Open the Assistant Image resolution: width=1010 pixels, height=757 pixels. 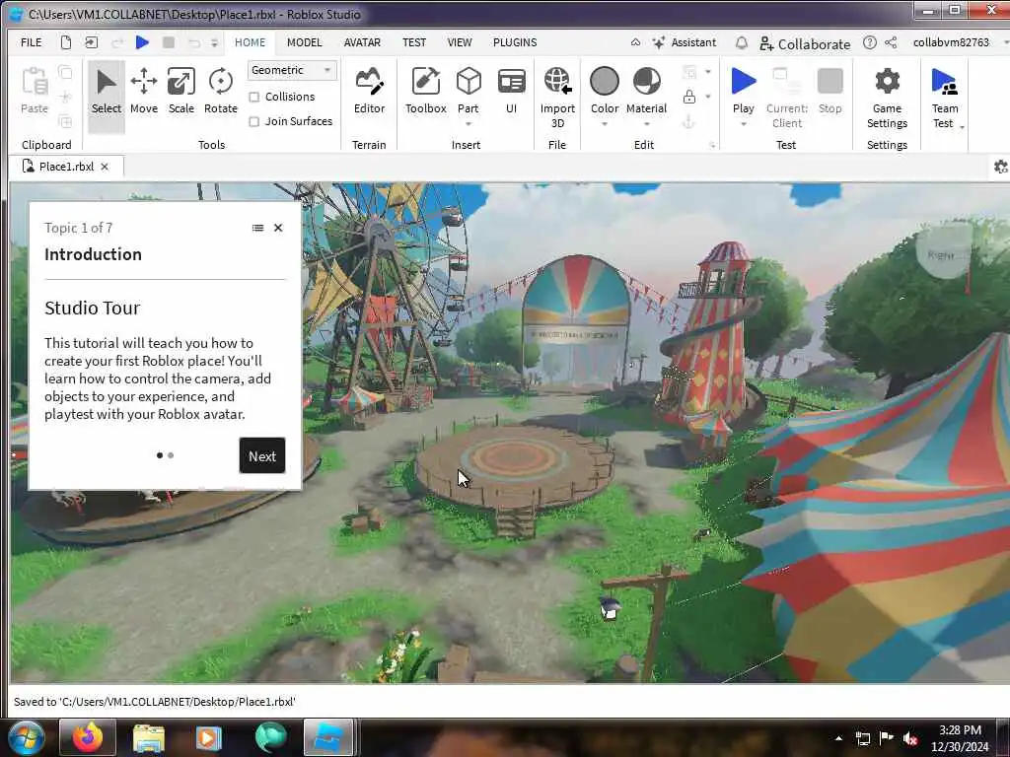point(685,42)
